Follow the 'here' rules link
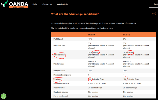Image resolution: width=158 pixels, height=100 pixels. (111, 28)
